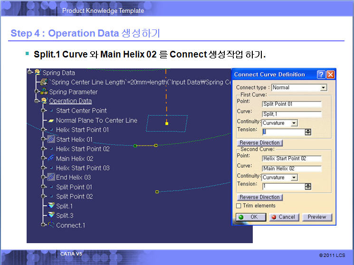Click the Main Helix 02 helix icon

coord(51,158)
